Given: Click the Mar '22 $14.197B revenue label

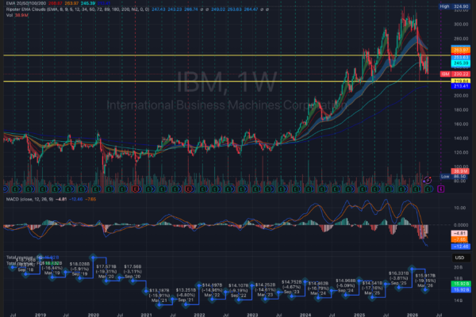Looking at the screenshot, I should (212, 290).
